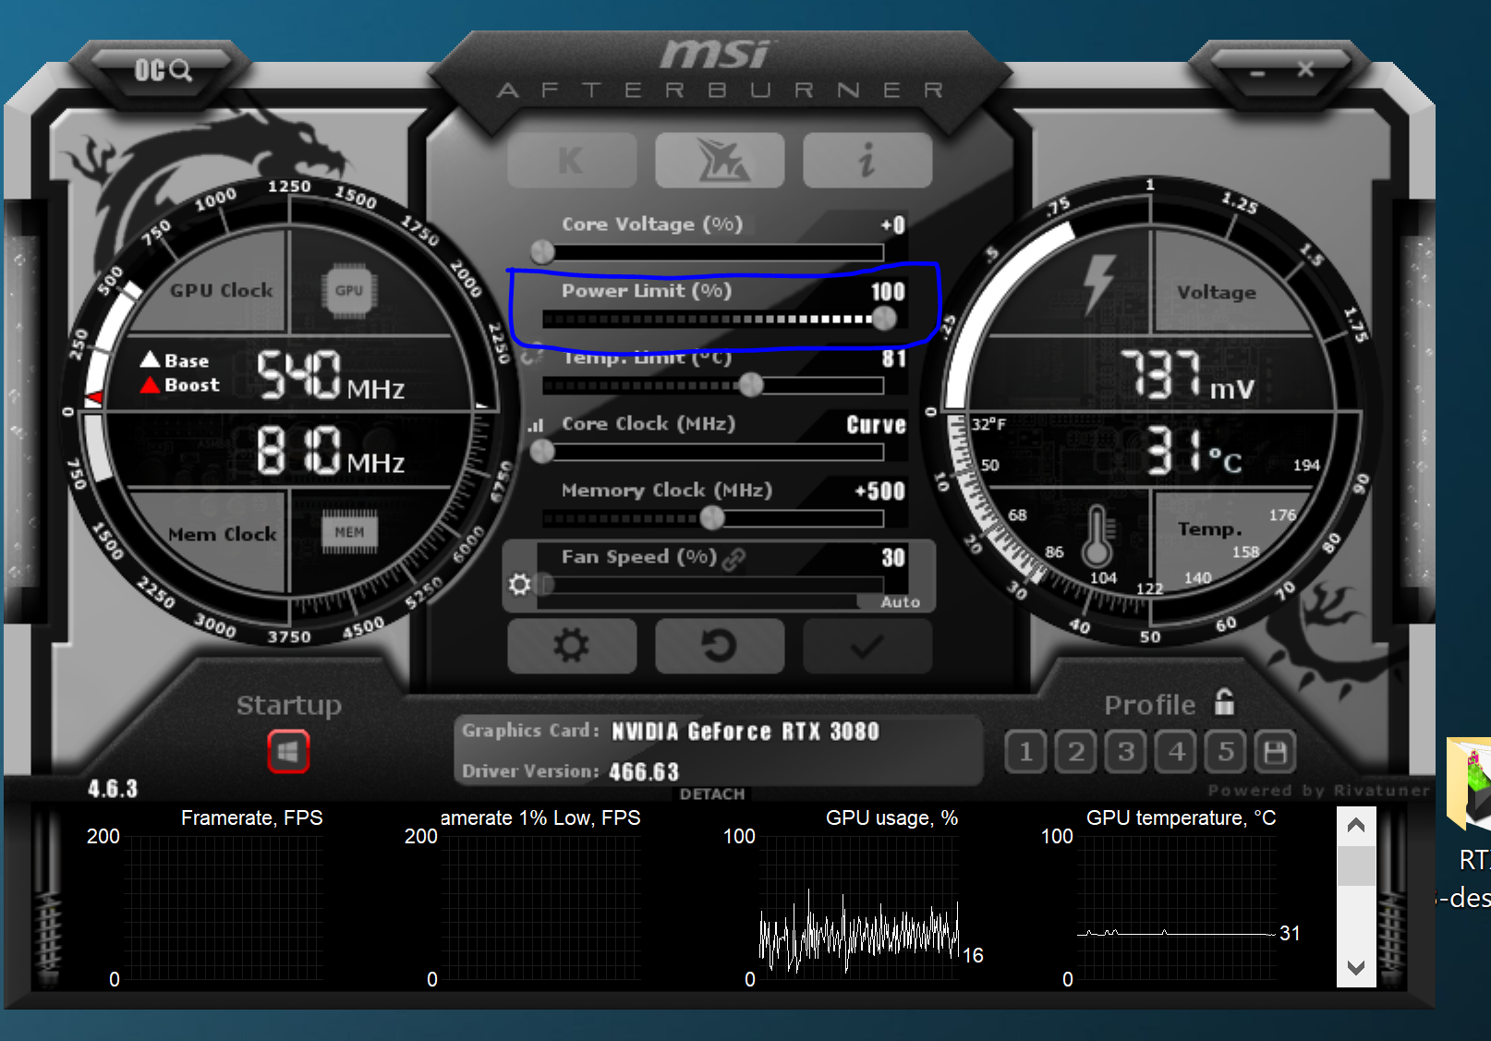1491x1041 pixels.
Task: Click the Memory Clock value +500
Action: [879, 491]
